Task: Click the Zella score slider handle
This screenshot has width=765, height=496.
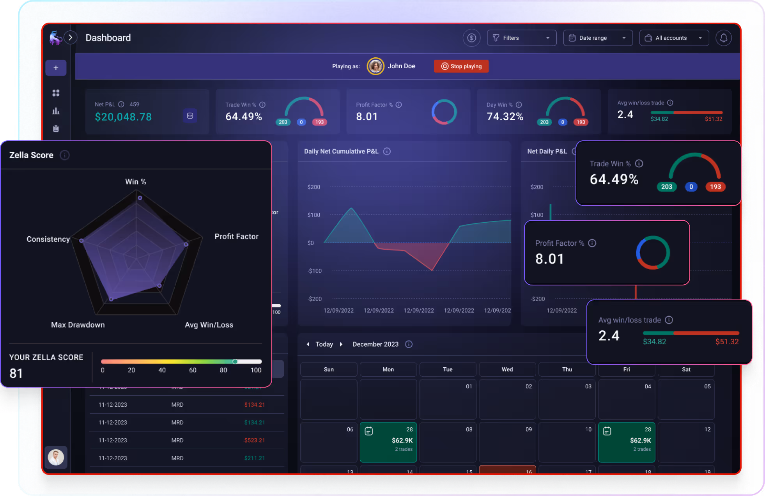Action: click(235, 361)
